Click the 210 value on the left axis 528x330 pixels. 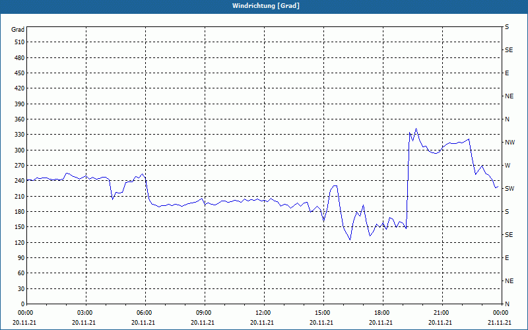pyautogui.click(x=20, y=196)
